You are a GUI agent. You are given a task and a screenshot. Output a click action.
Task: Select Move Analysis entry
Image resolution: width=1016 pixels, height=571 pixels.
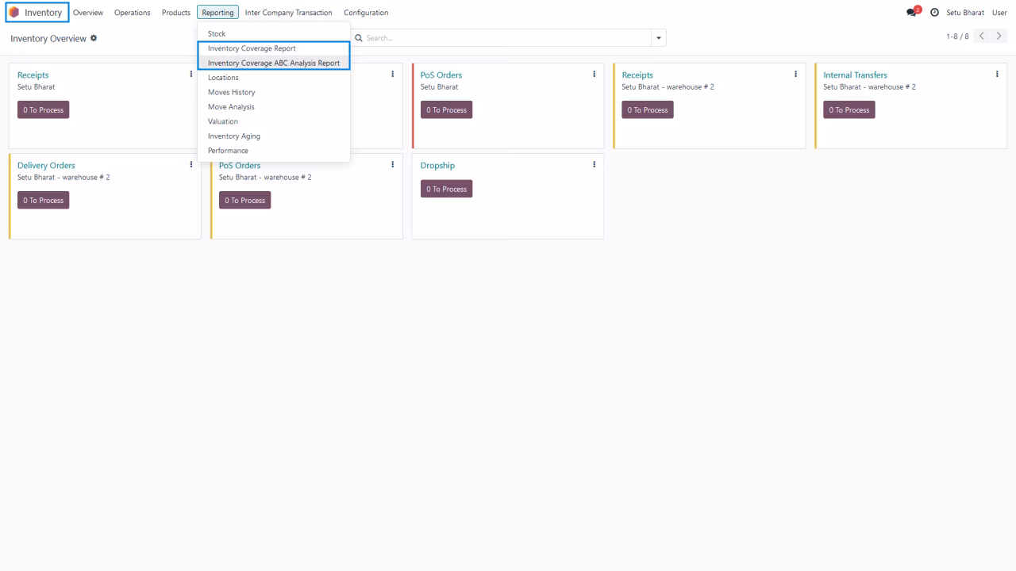(274, 107)
